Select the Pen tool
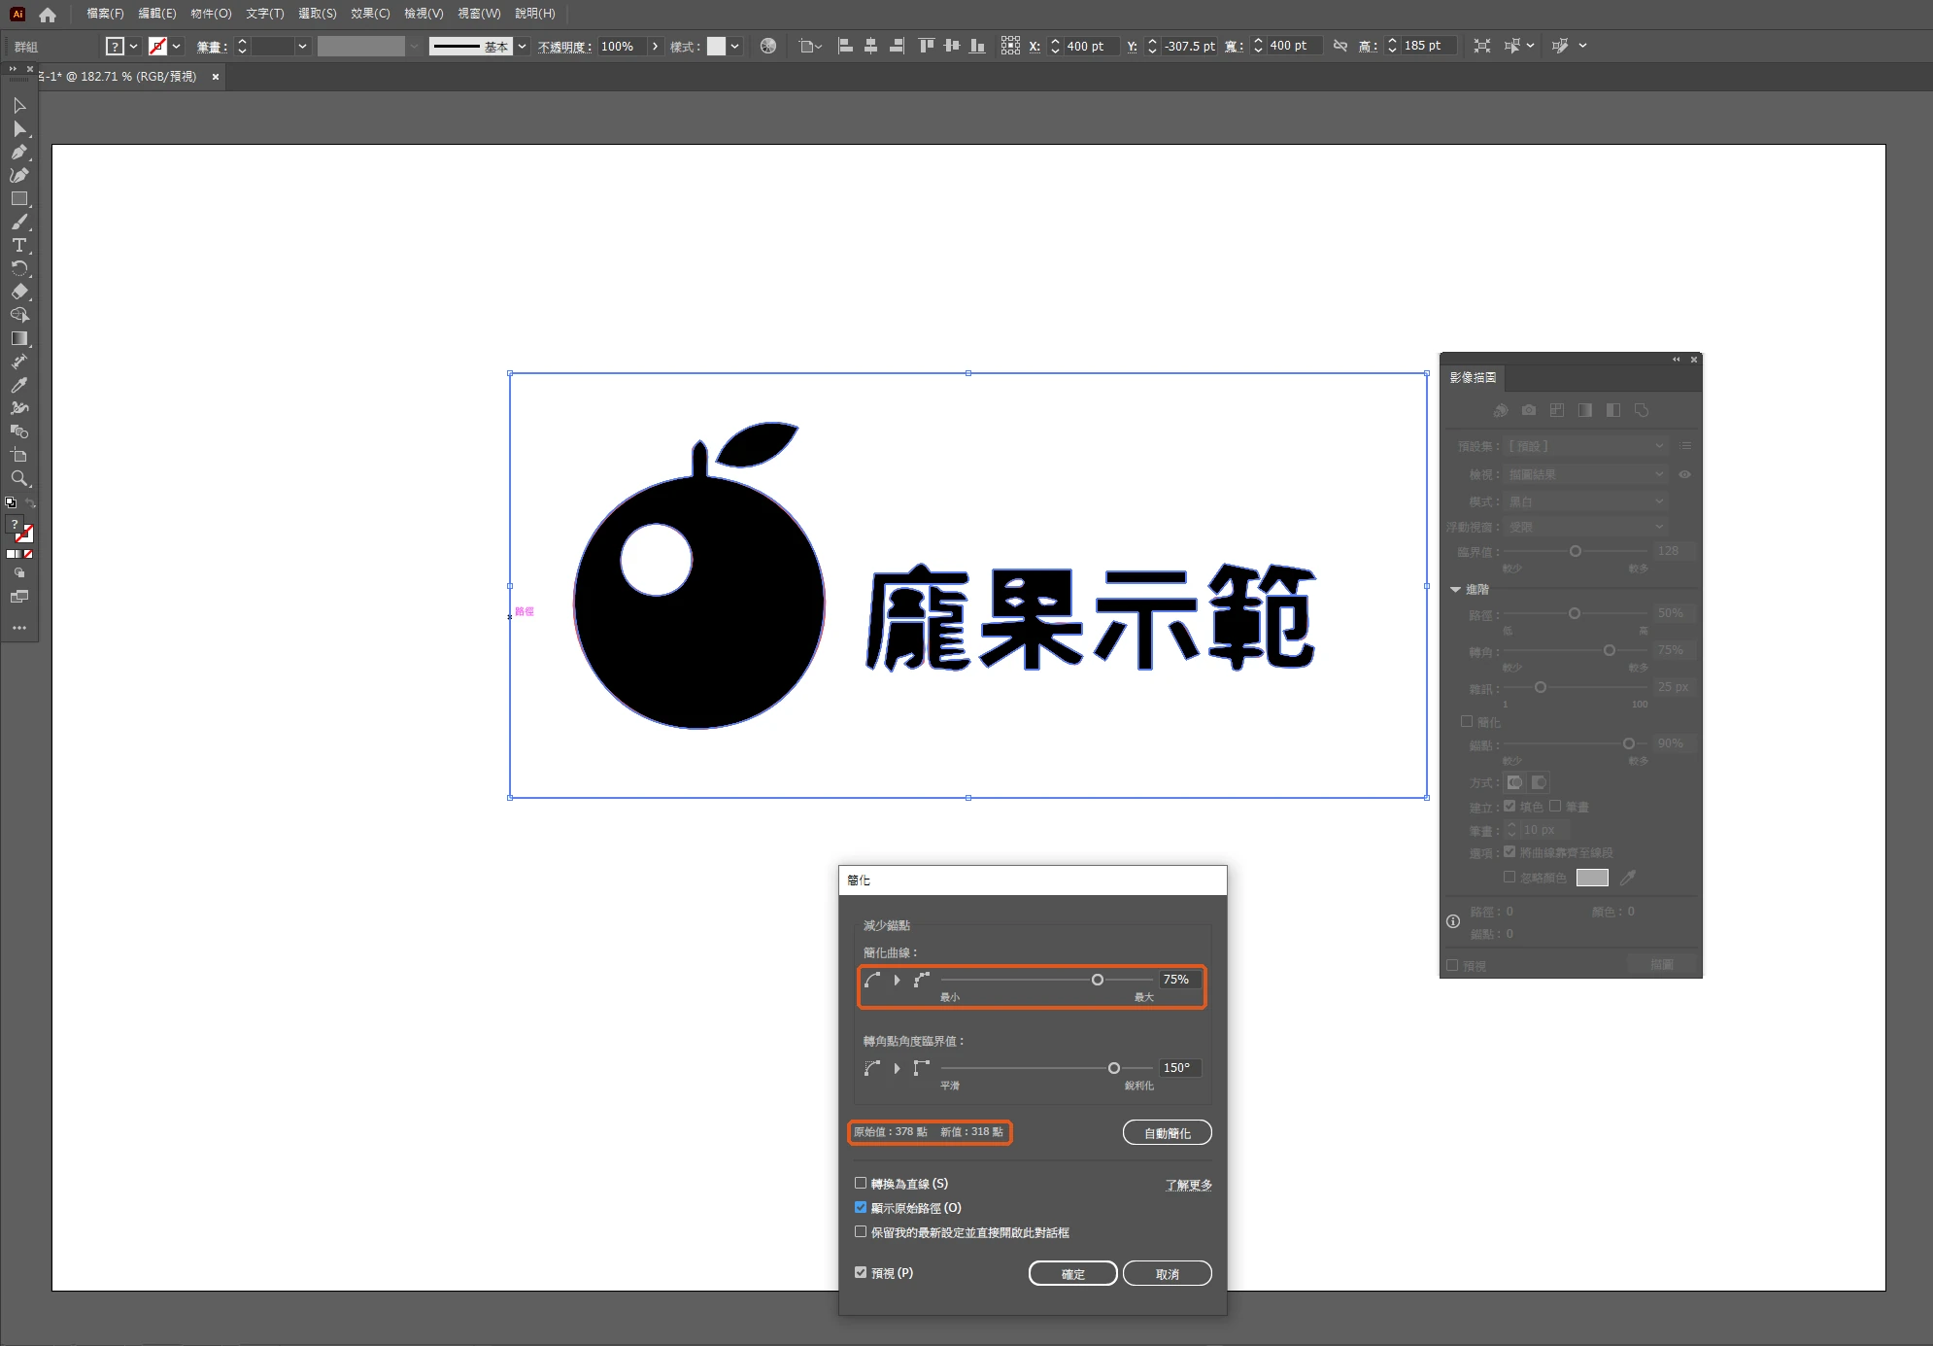 click(18, 152)
